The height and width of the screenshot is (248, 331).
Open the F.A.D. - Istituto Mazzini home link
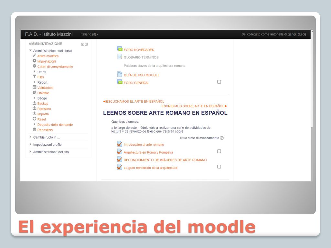[x=49, y=34]
